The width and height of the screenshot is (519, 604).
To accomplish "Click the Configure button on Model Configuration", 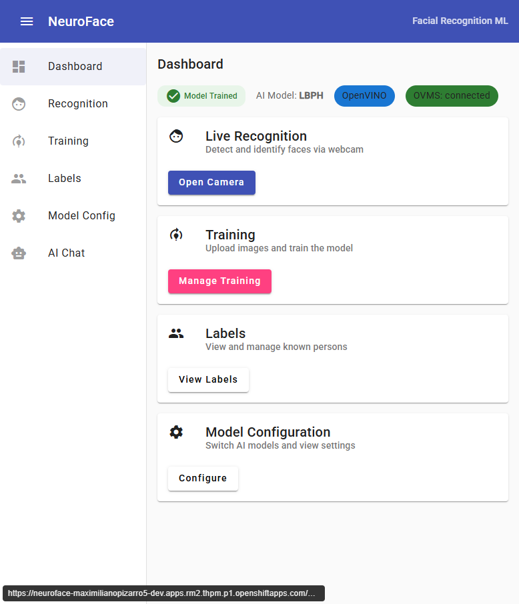I will pyautogui.click(x=203, y=478).
